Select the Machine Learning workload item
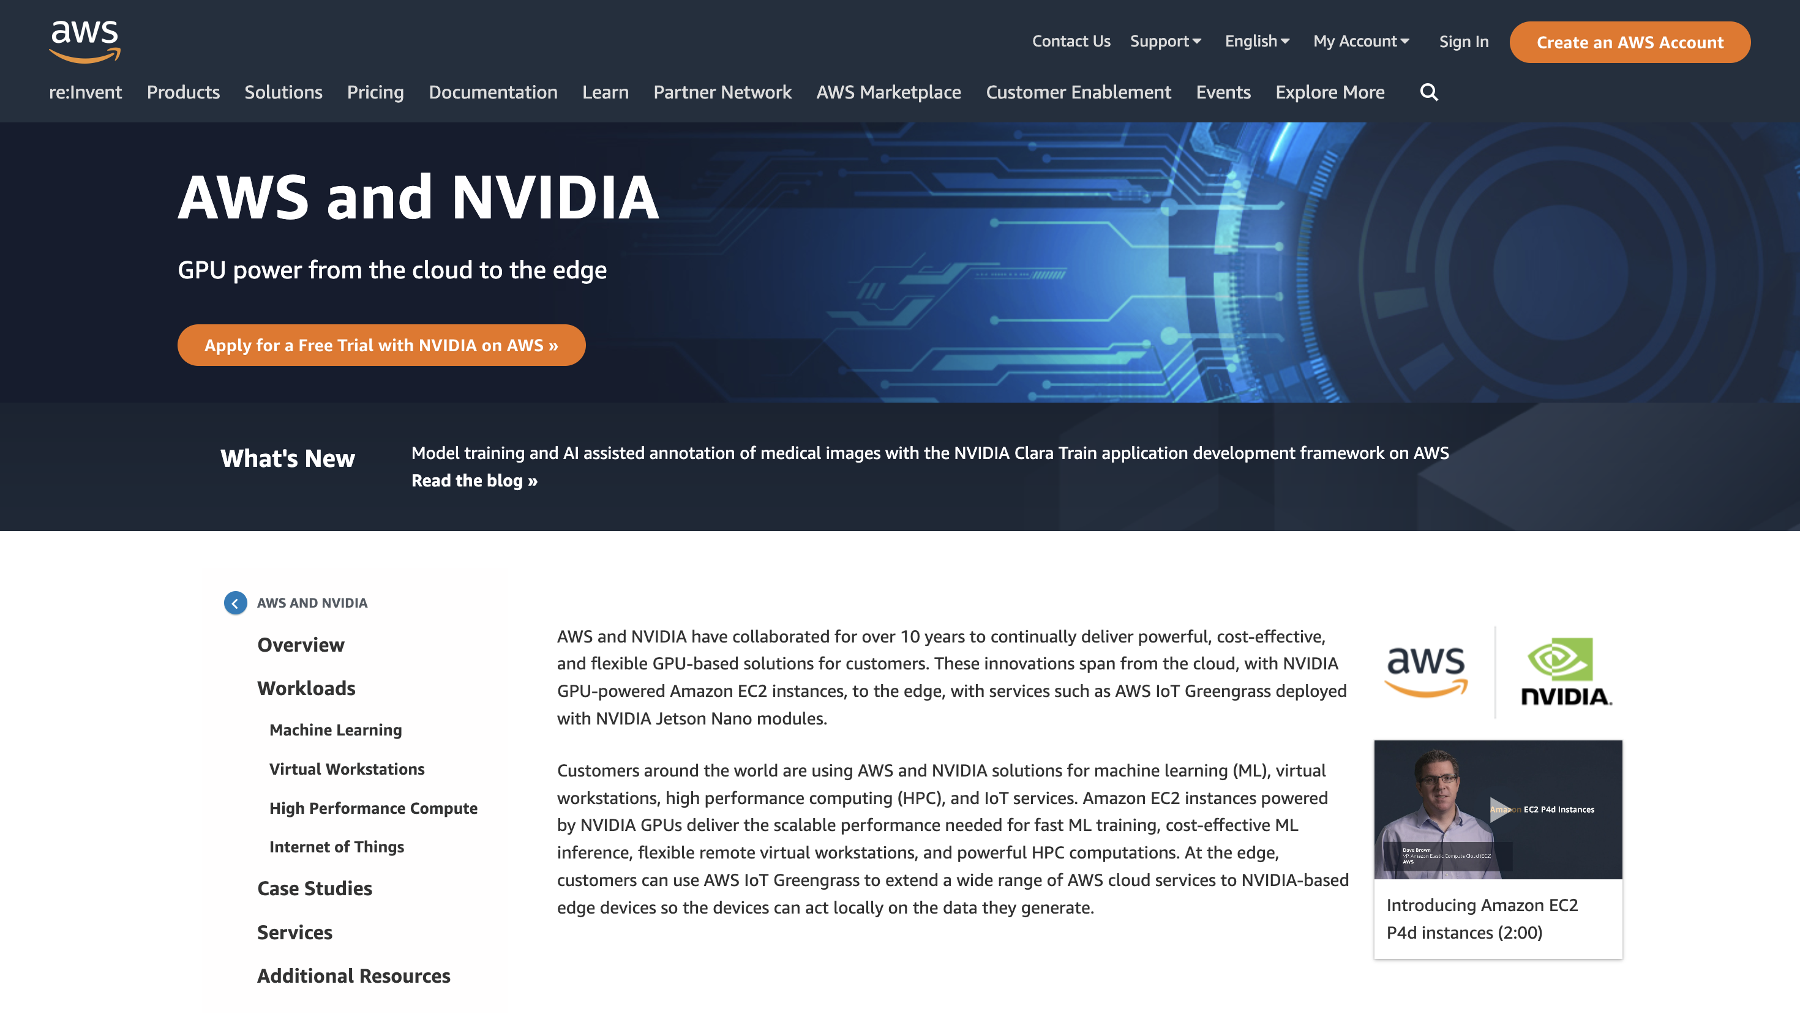 click(335, 729)
